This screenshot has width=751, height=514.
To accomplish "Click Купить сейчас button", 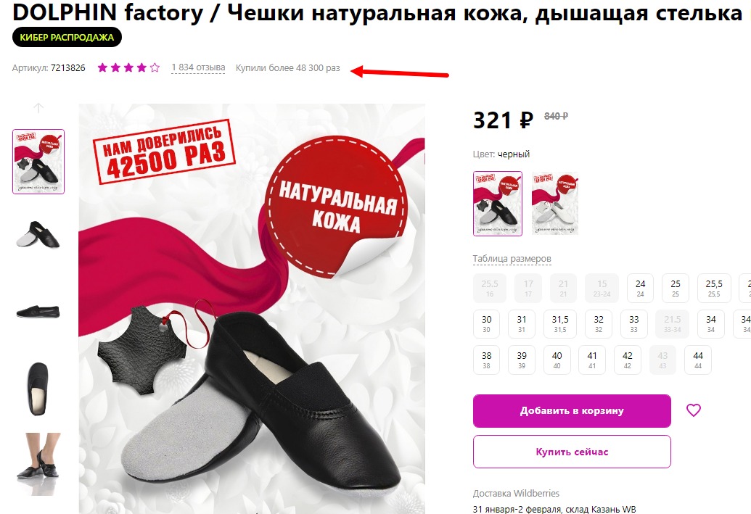I will (572, 452).
